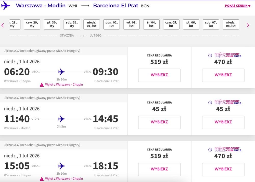Click warning icon on 06:20 flight departure notice
This screenshot has height=182, width=255.
pyautogui.click(x=42, y=85)
